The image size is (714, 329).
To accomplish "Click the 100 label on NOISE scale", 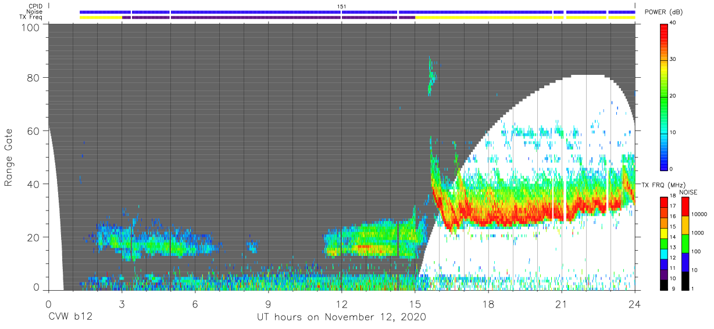I will 697,252.
